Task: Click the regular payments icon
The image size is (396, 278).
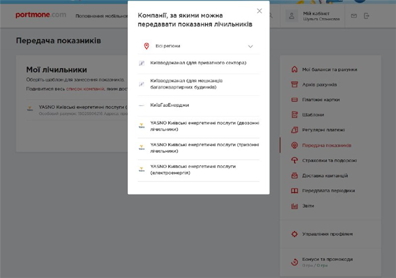Action: [295, 130]
